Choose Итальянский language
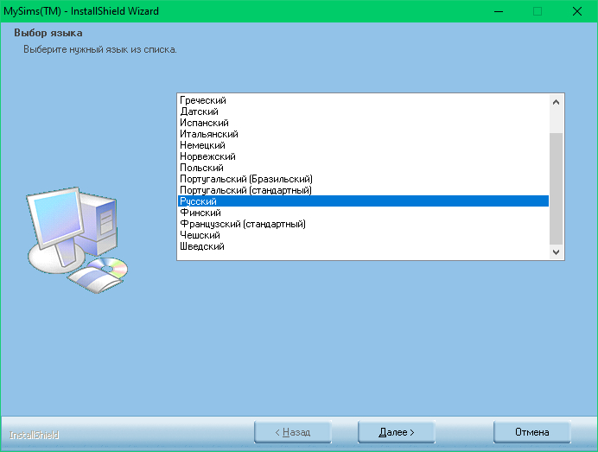598x452 pixels. coord(364,134)
